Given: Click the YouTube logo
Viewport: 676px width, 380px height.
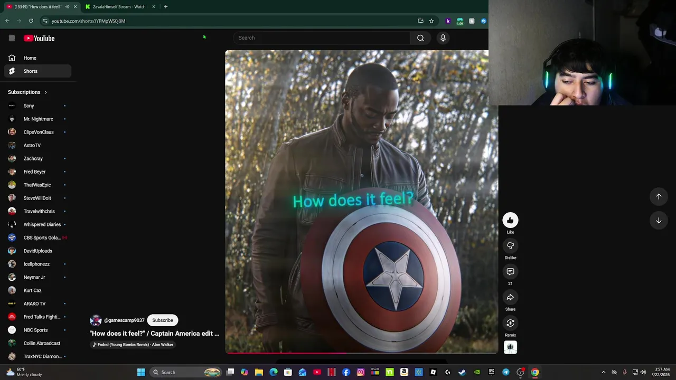Looking at the screenshot, I should (39, 38).
